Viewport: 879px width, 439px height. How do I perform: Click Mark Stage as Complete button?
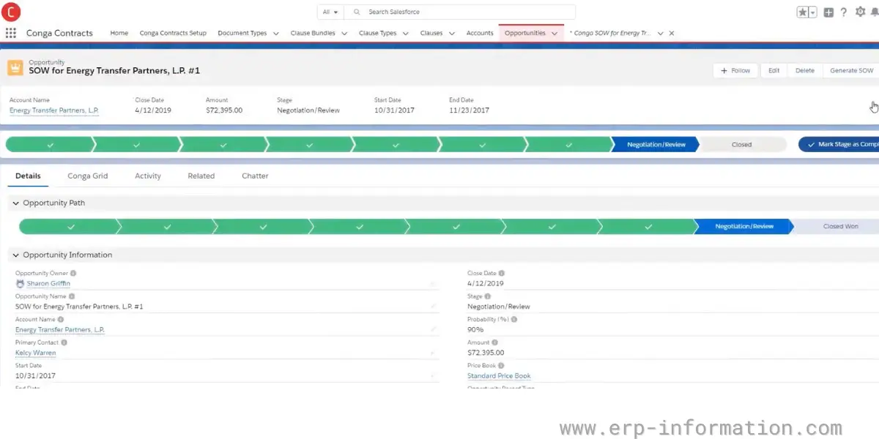(840, 145)
